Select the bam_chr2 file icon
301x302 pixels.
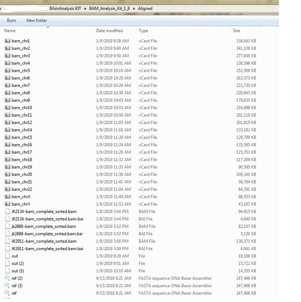7,48
